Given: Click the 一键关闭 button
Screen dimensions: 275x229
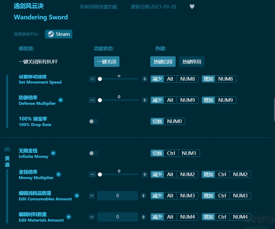Looking at the screenshot, I should tap(107, 62).
